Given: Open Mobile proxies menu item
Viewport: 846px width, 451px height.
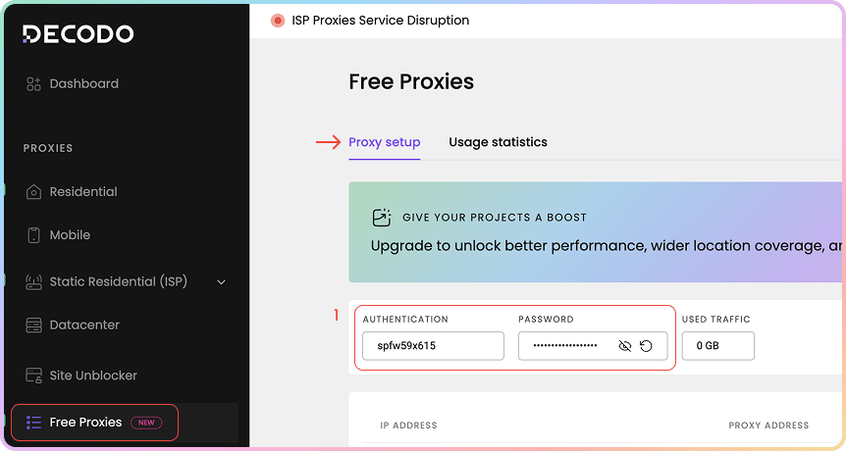Looking at the screenshot, I should tap(70, 235).
